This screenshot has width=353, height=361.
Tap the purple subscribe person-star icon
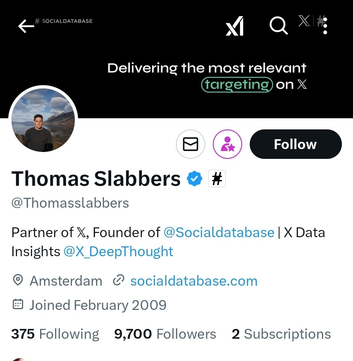coord(227,144)
